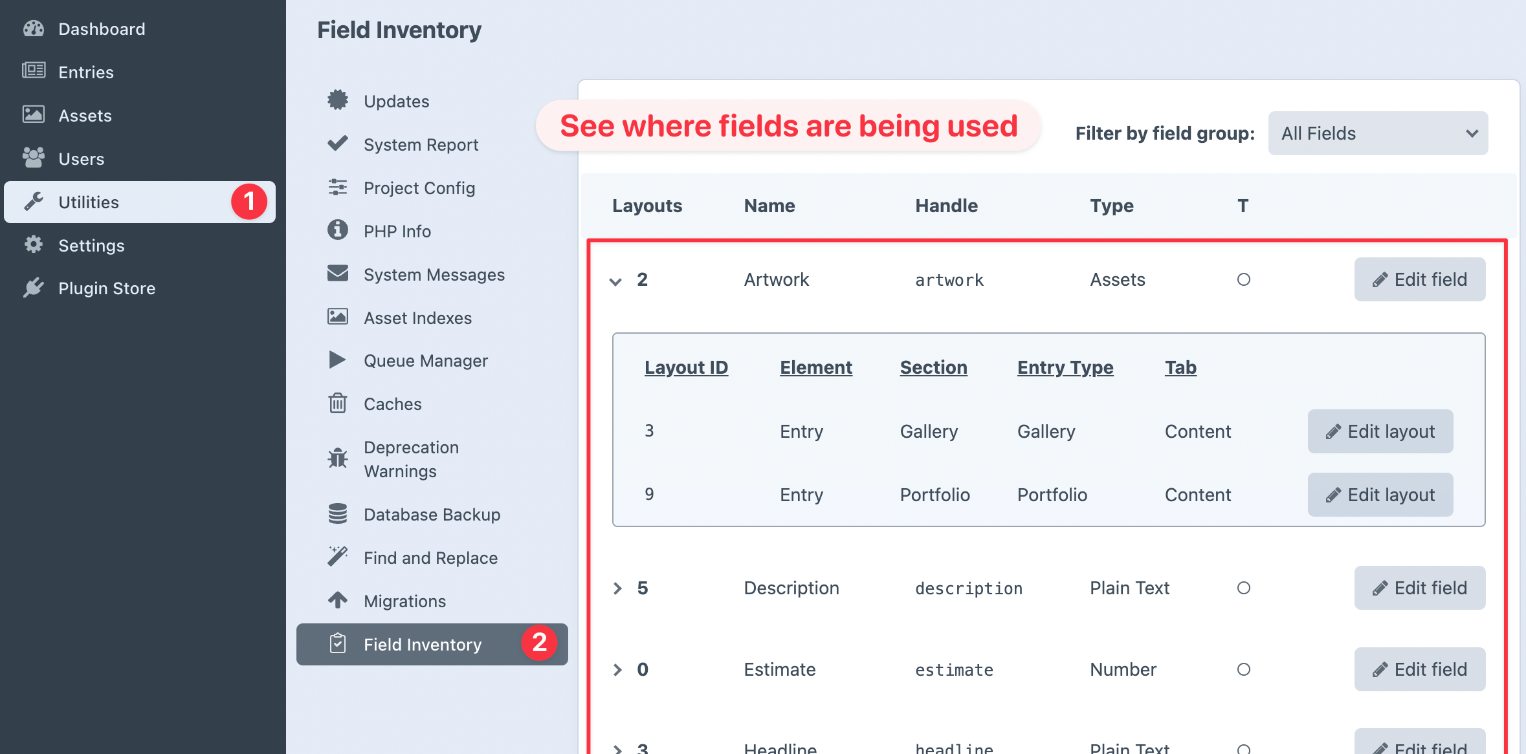Toggle the circle indicator in Description row
The image size is (1526, 754).
pyautogui.click(x=1243, y=588)
